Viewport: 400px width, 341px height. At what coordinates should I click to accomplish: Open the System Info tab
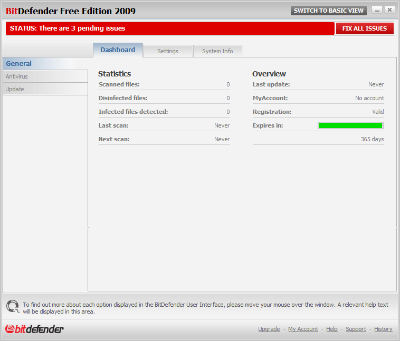tap(217, 51)
